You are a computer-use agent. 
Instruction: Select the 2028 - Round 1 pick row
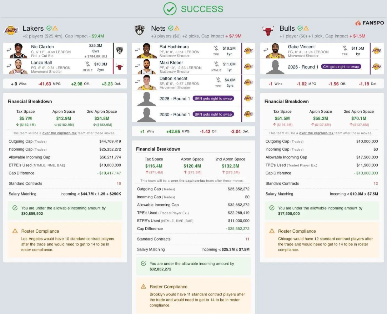pyautogui.click(x=193, y=98)
